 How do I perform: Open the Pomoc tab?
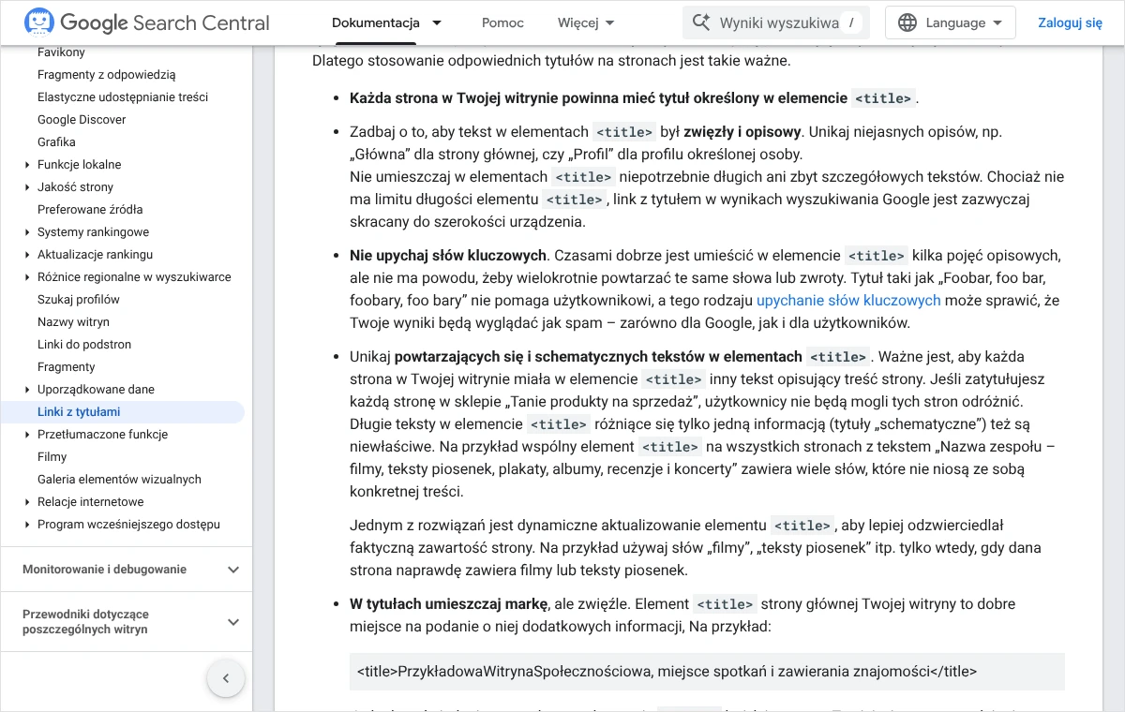pyautogui.click(x=502, y=22)
